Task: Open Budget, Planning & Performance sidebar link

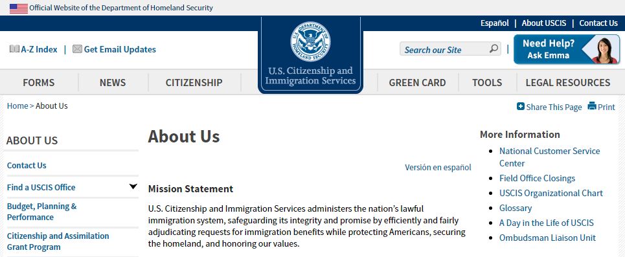Action: pos(42,212)
